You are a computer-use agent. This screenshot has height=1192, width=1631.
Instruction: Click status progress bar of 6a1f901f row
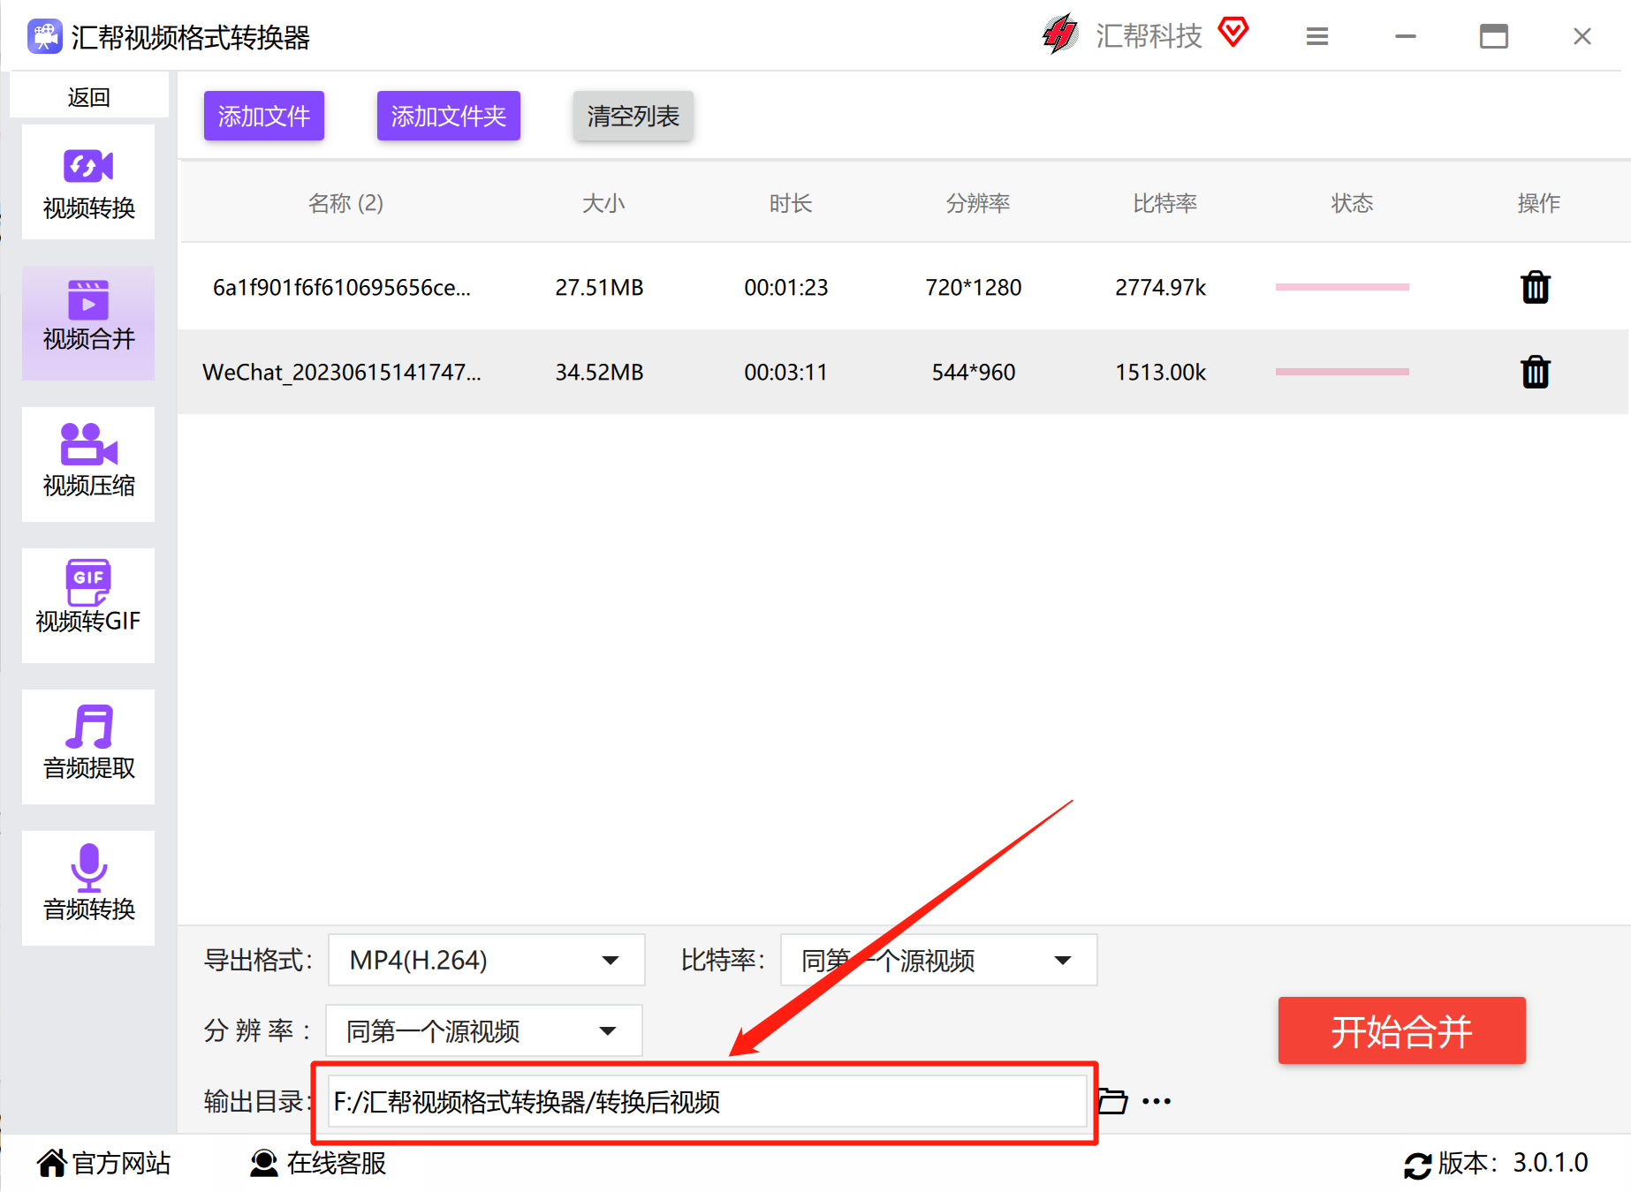[1342, 287]
